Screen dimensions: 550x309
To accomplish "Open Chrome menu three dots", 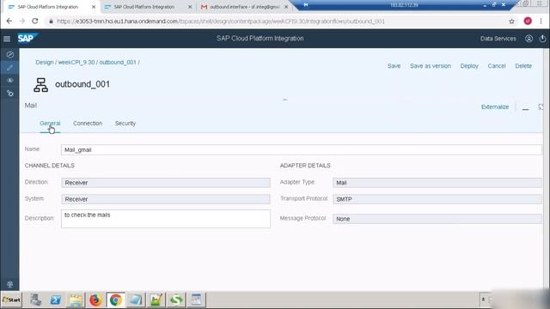I will pos(541,21).
